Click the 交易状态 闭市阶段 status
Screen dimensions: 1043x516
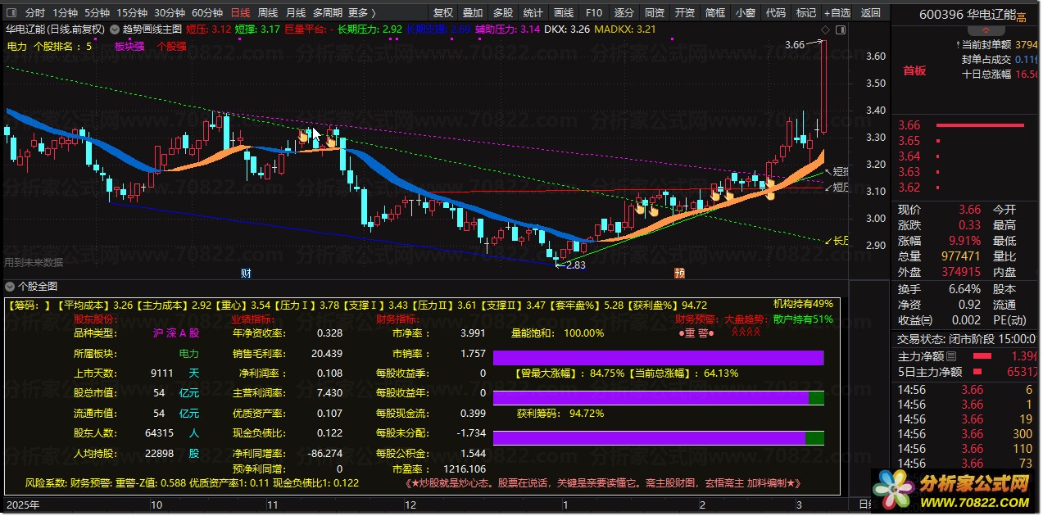click(x=966, y=338)
